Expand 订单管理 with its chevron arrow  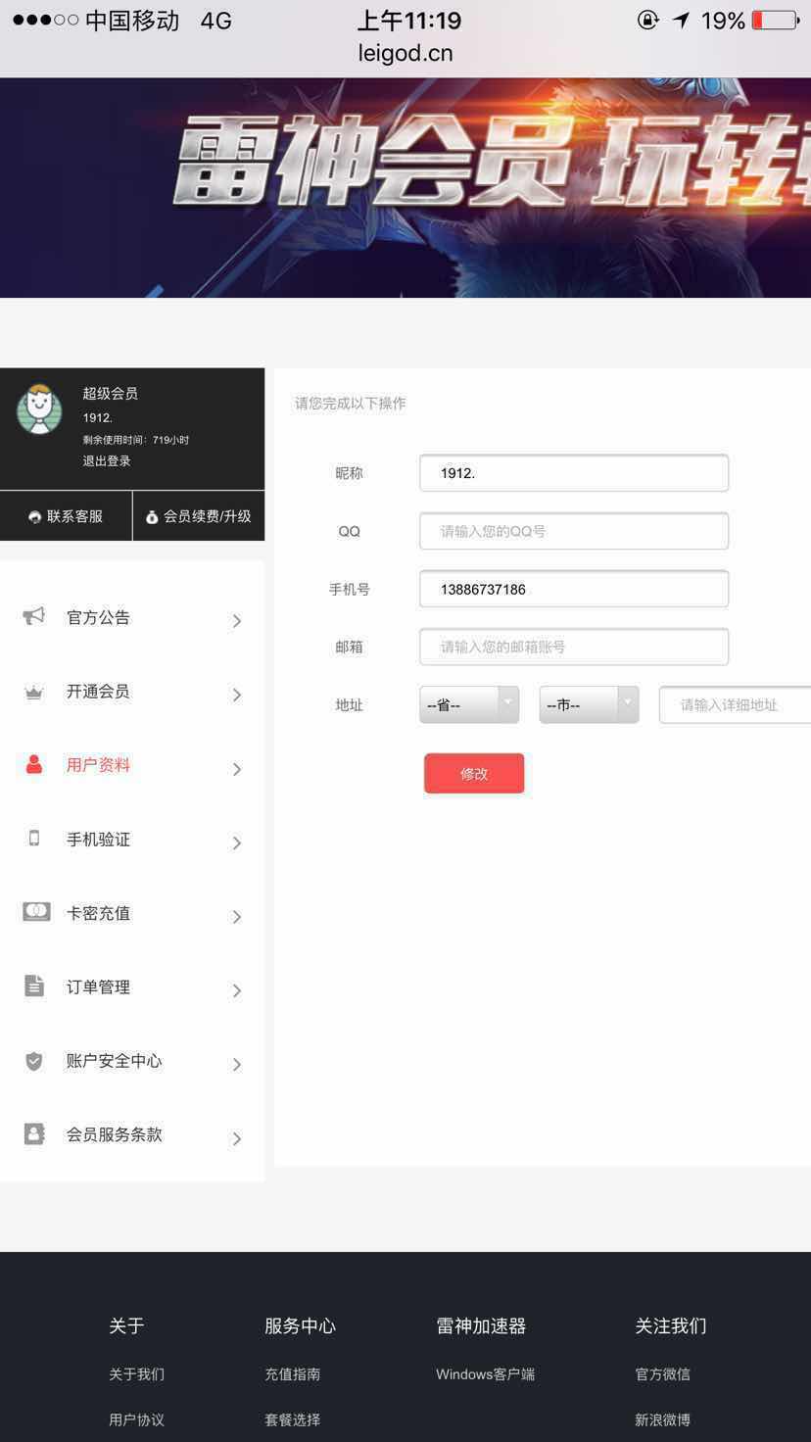pos(237,990)
